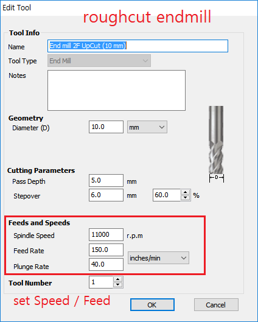The width and height of the screenshot is (258, 322).
Task: Click the Feed Rate value field
Action: click(x=106, y=250)
